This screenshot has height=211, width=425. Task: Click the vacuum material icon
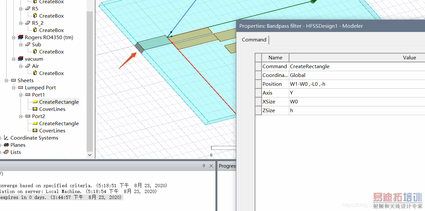pyautogui.click(x=21, y=59)
